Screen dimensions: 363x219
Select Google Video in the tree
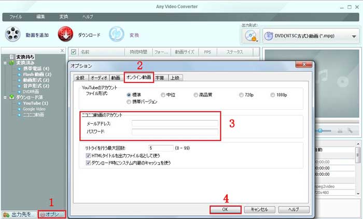pos(34,109)
